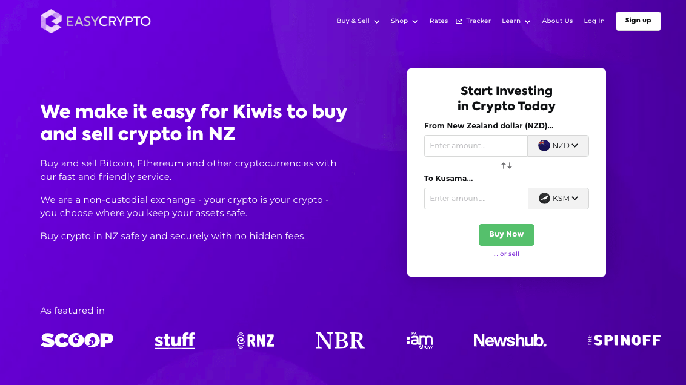Click the NZD amount input field
This screenshot has width=686, height=385.
tap(476, 145)
